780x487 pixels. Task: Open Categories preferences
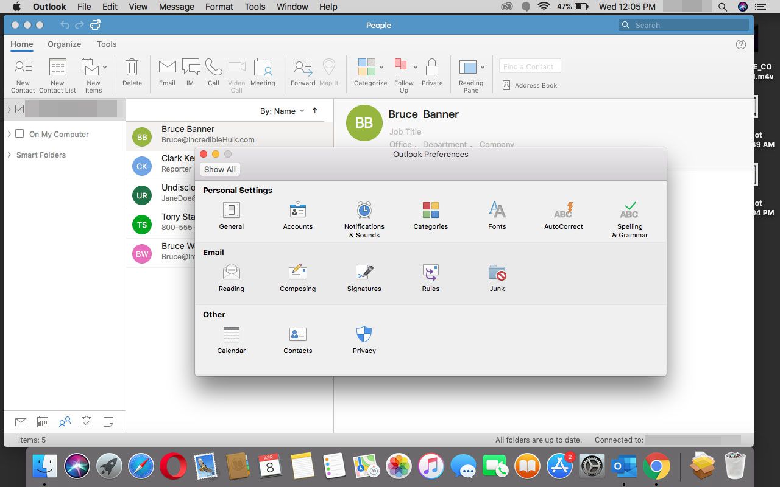point(431,216)
